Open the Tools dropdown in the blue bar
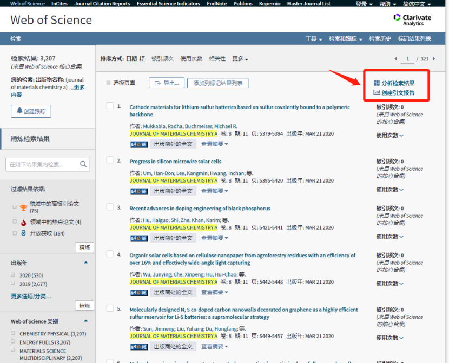The height and width of the screenshot is (363, 449). click(314, 38)
